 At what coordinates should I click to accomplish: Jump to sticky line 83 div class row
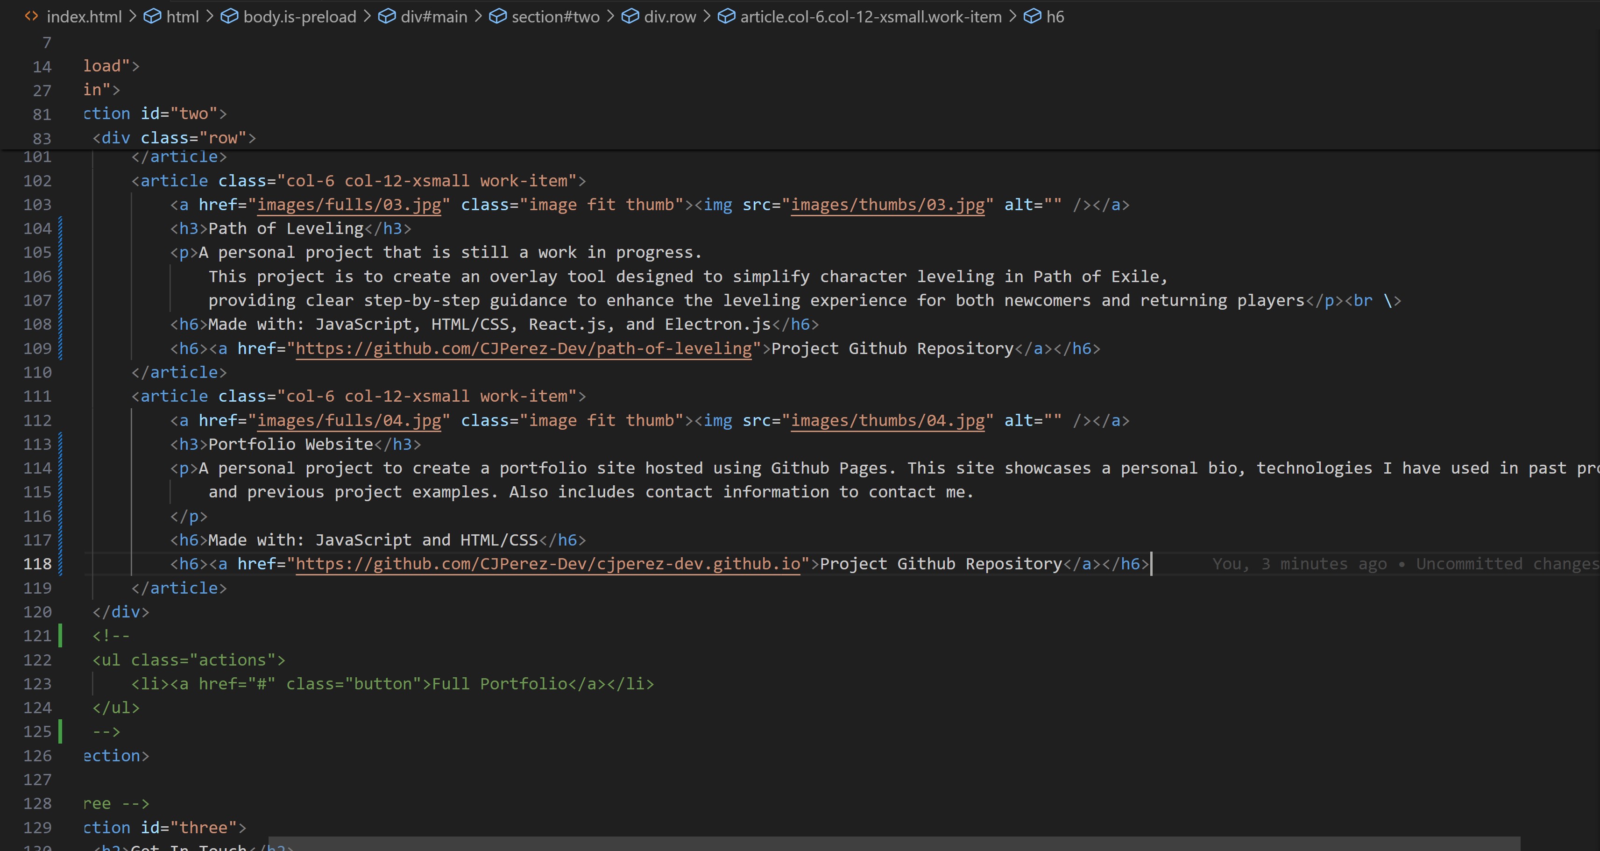click(174, 138)
